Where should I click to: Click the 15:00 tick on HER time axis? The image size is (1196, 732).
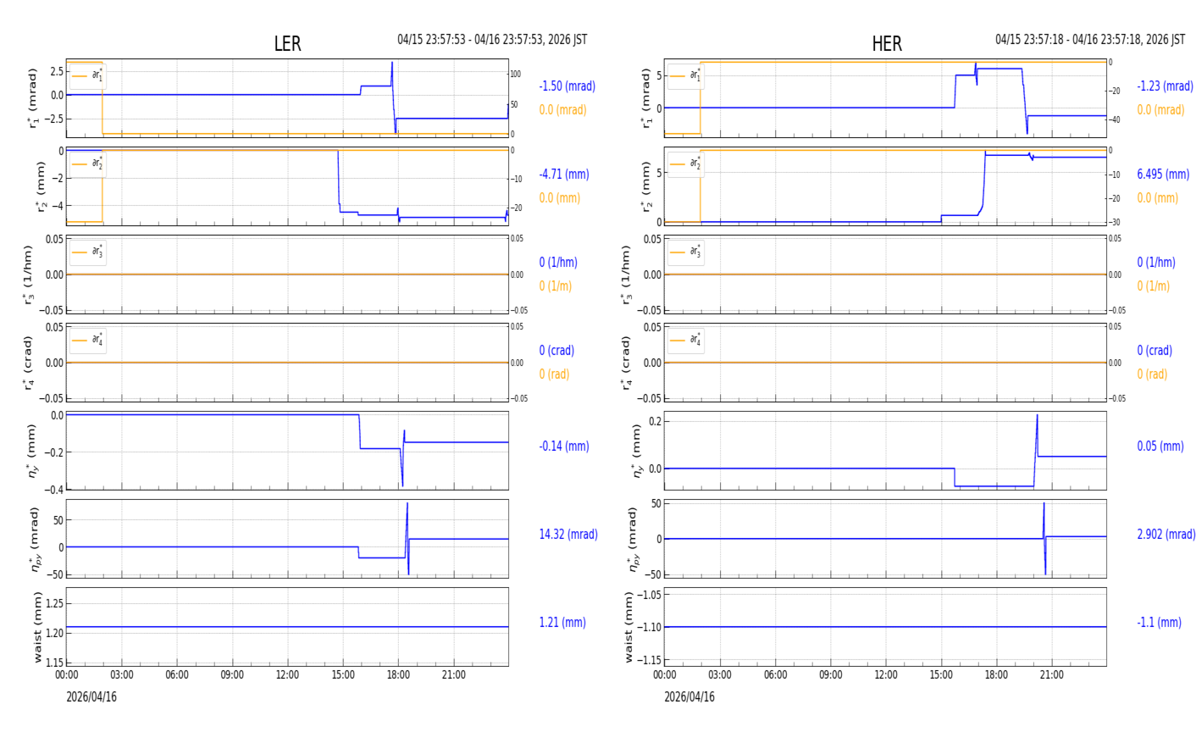(x=941, y=675)
